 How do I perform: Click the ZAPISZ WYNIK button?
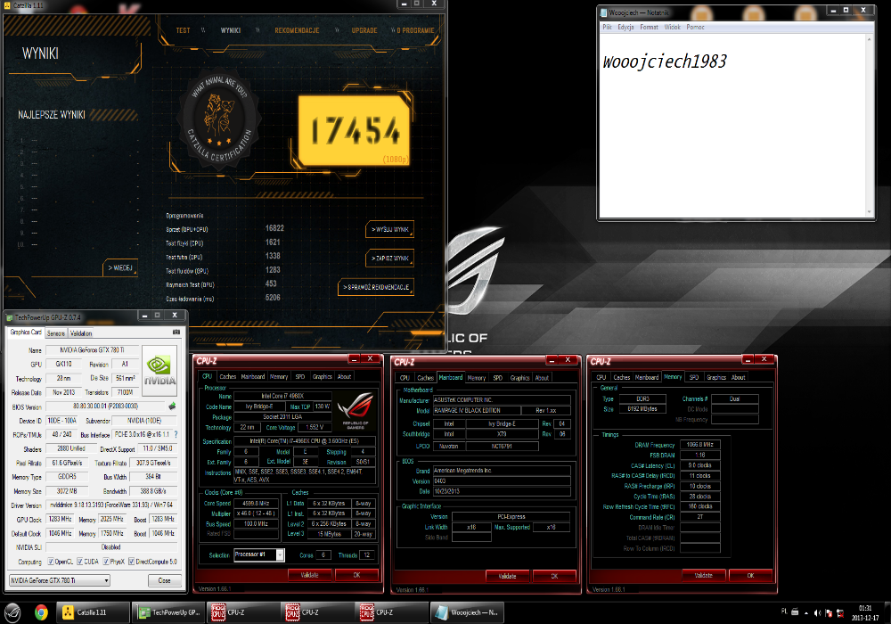click(x=390, y=258)
